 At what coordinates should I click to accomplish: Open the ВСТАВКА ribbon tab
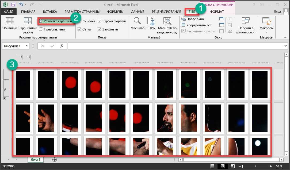click(x=50, y=11)
